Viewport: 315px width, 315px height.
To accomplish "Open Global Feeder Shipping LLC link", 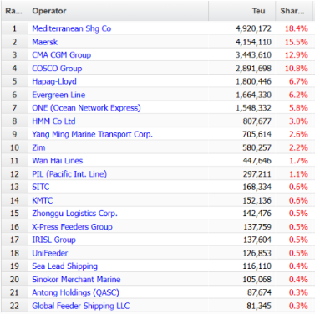I will (81, 306).
